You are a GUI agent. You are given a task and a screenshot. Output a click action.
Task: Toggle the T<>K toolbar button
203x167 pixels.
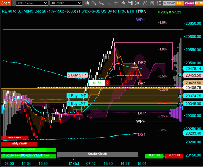coord(180,3)
